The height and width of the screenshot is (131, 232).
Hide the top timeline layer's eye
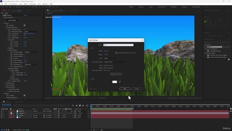(1, 111)
